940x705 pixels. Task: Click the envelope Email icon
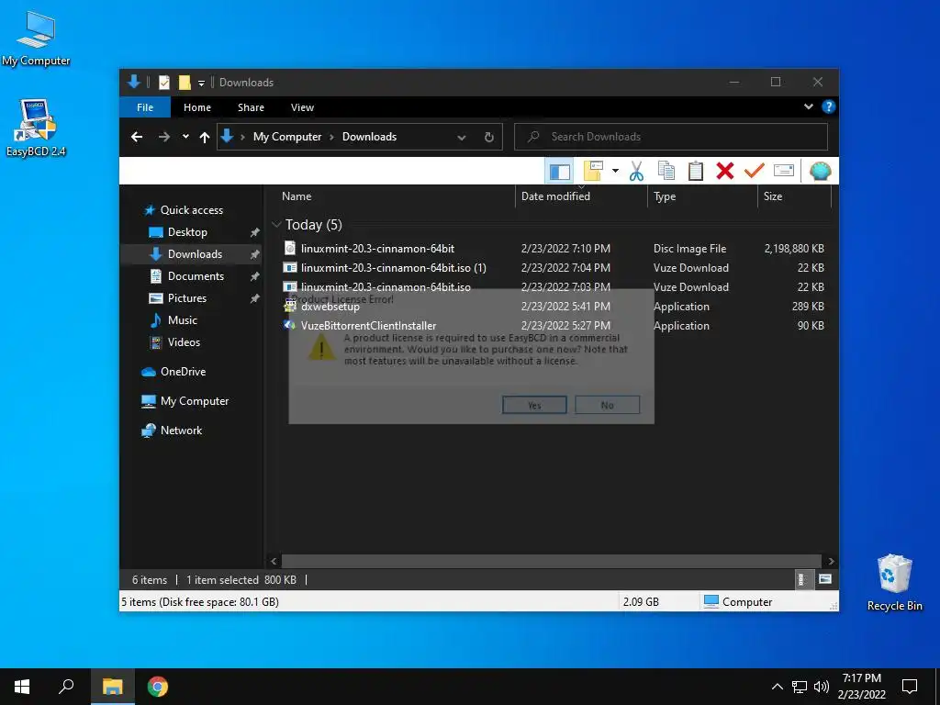pyautogui.click(x=784, y=172)
